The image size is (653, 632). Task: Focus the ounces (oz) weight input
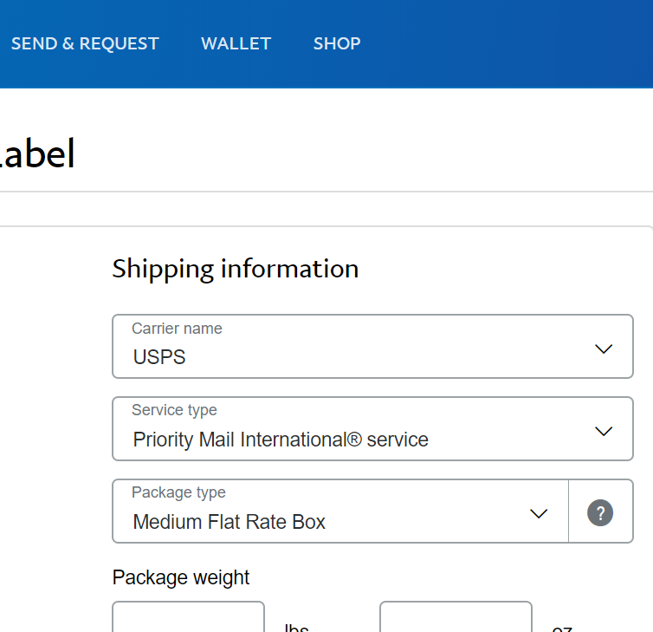pyautogui.click(x=456, y=618)
